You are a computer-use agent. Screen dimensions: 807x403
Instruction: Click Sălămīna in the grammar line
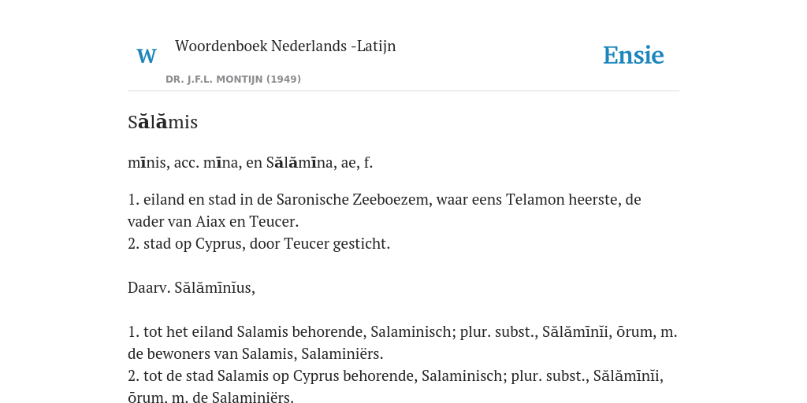302,162
